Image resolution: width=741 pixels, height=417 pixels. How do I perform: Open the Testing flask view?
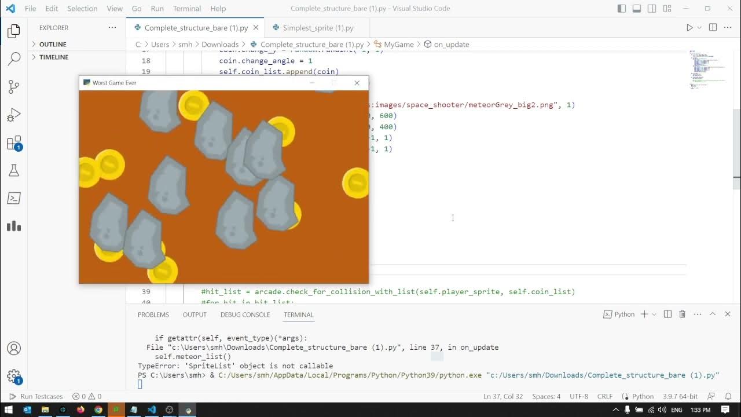pyautogui.click(x=14, y=170)
